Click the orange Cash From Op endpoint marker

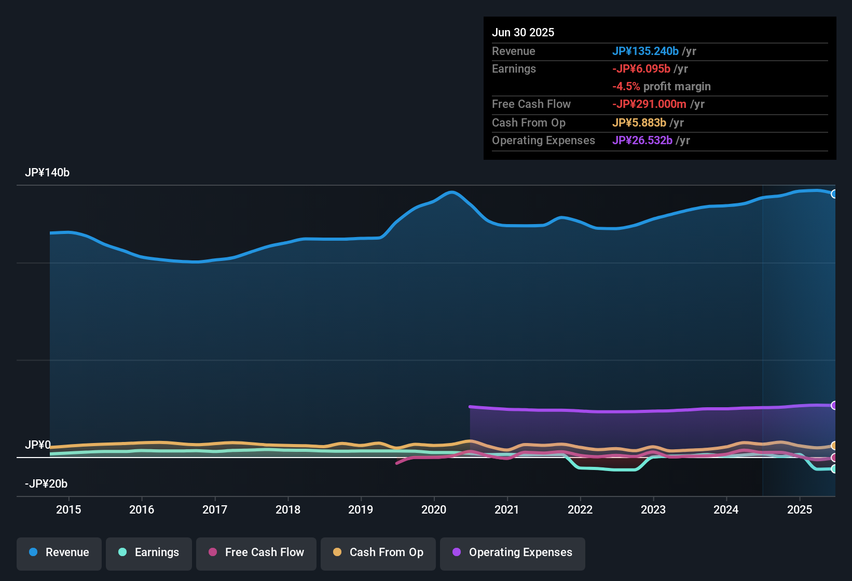pos(834,446)
